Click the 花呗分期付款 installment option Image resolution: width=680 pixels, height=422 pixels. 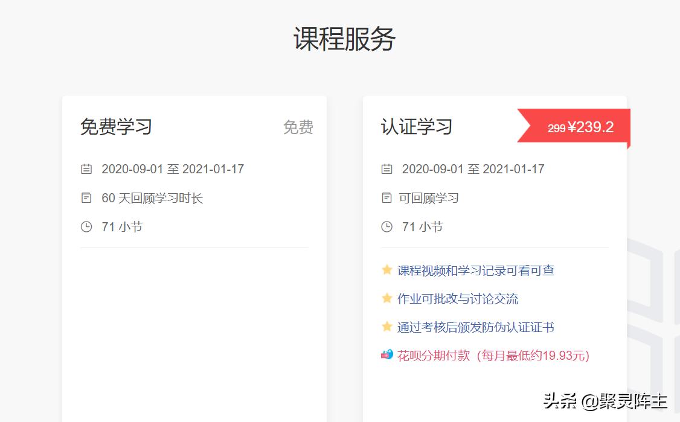[x=433, y=356]
